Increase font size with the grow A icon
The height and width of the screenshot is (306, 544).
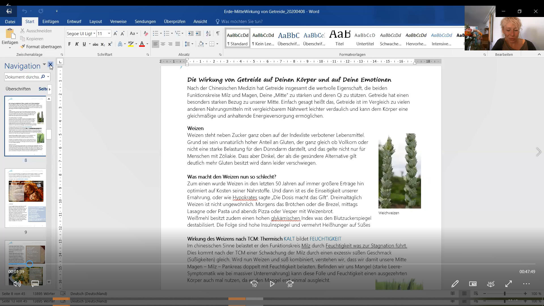[x=115, y=33]
